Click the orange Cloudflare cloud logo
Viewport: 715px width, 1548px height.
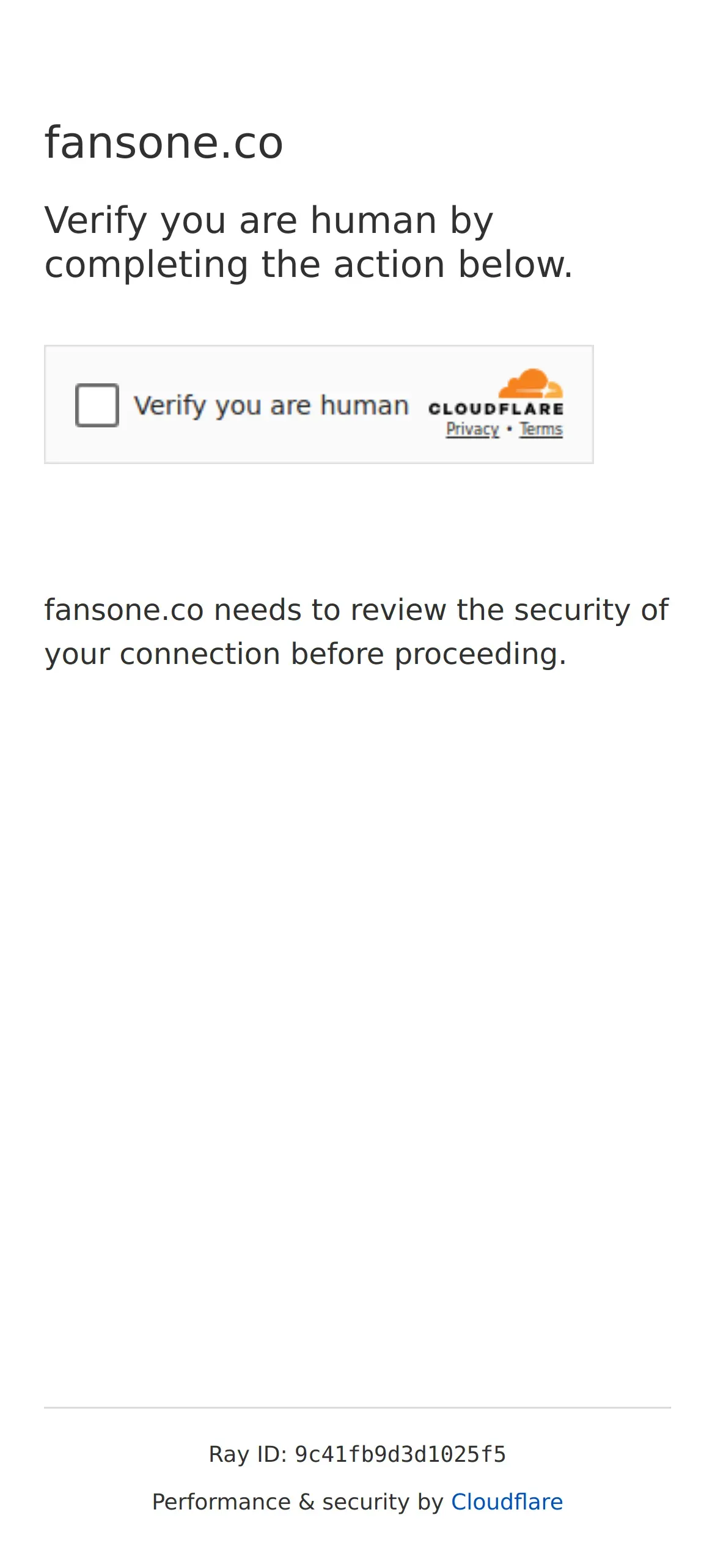pyautogui.click(x=530, y=383)
